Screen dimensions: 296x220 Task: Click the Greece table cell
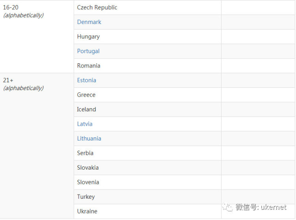tap(86, 95)
